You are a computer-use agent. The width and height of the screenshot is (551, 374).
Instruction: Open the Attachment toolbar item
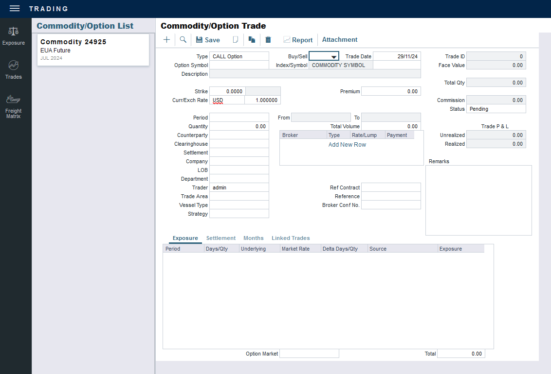click(340, 40)
